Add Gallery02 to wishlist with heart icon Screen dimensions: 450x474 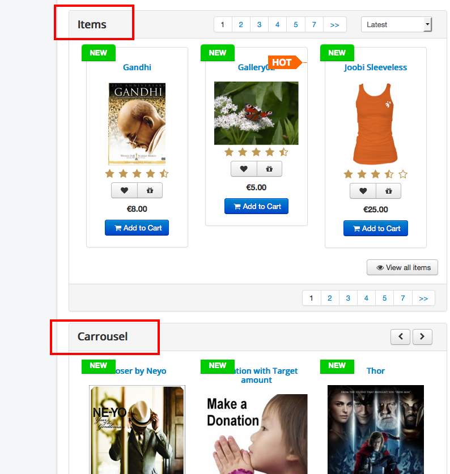244,169
